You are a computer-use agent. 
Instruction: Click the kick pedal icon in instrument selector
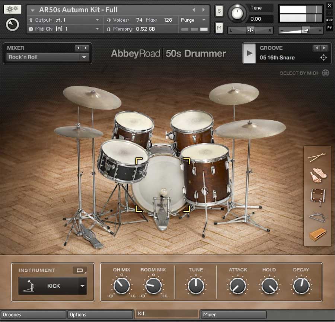tap(29, 286)
